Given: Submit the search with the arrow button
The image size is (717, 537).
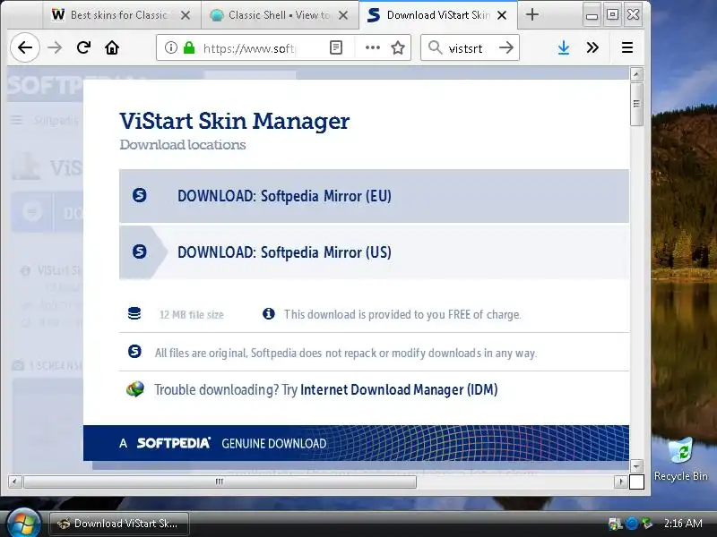Looking at the screenshot, I should [506, 47].
